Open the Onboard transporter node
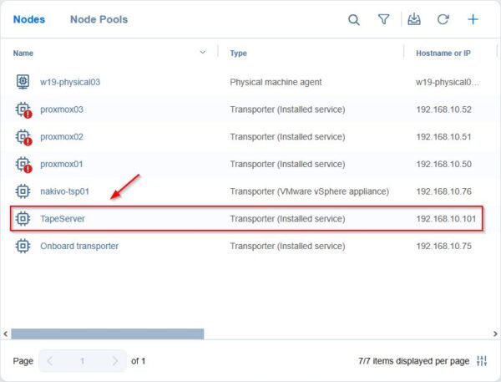Viewport: 501px width, 382px height. [x=79, y=246]
